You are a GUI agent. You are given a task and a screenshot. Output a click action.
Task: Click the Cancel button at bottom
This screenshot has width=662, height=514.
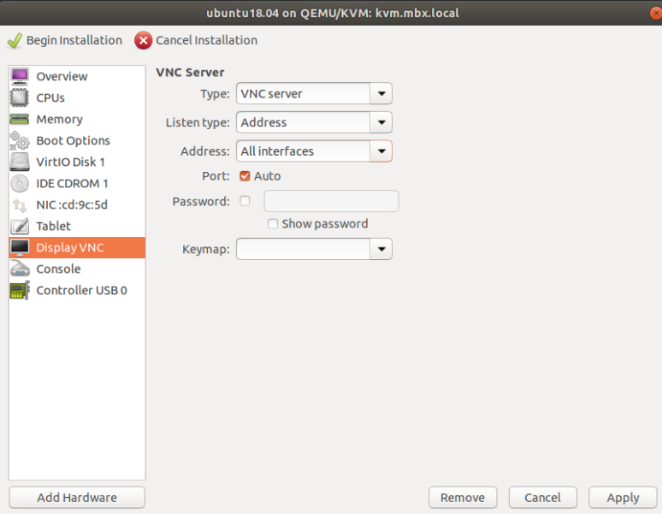coord(542,498)
